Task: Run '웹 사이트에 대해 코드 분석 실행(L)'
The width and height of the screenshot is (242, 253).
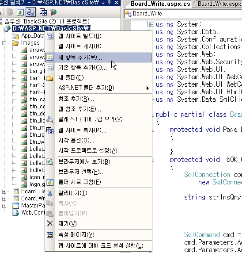Action: click(x=98, y=246)
